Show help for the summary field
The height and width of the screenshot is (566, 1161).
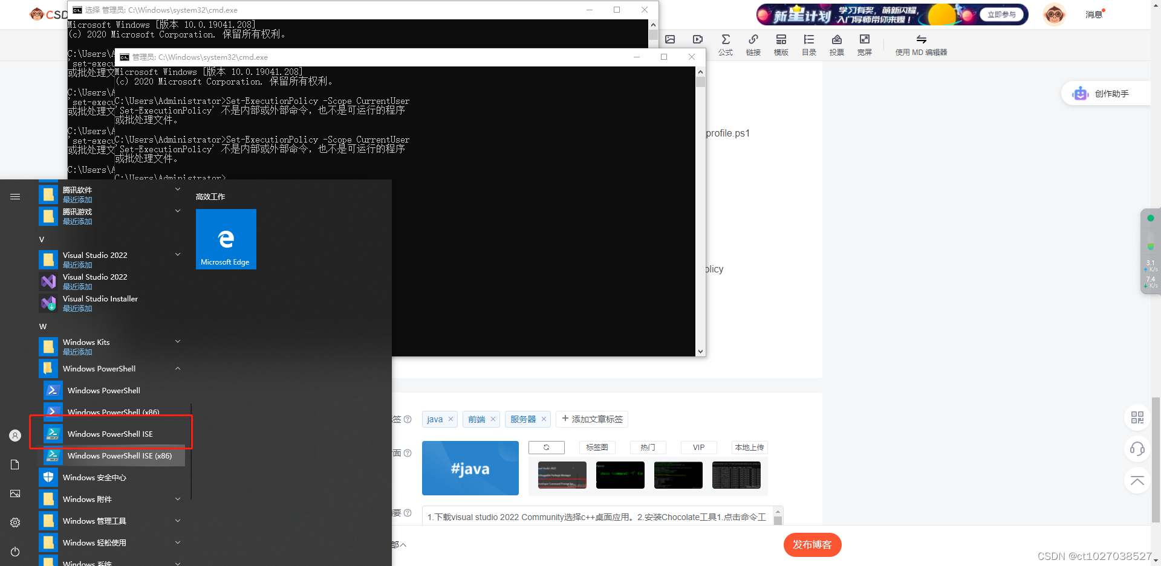408,513
